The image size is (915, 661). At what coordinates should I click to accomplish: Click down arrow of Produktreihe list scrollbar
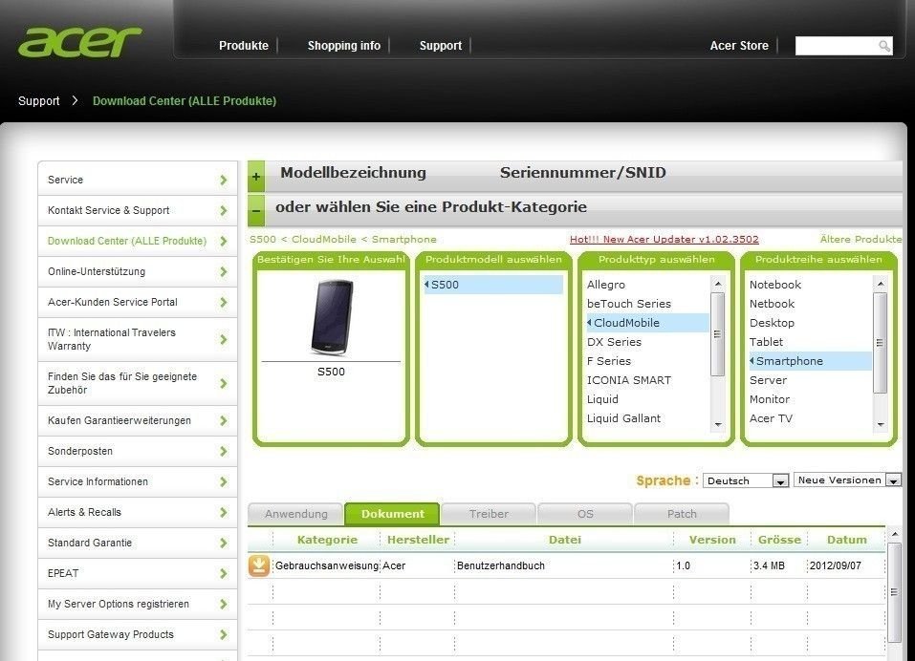881,424
